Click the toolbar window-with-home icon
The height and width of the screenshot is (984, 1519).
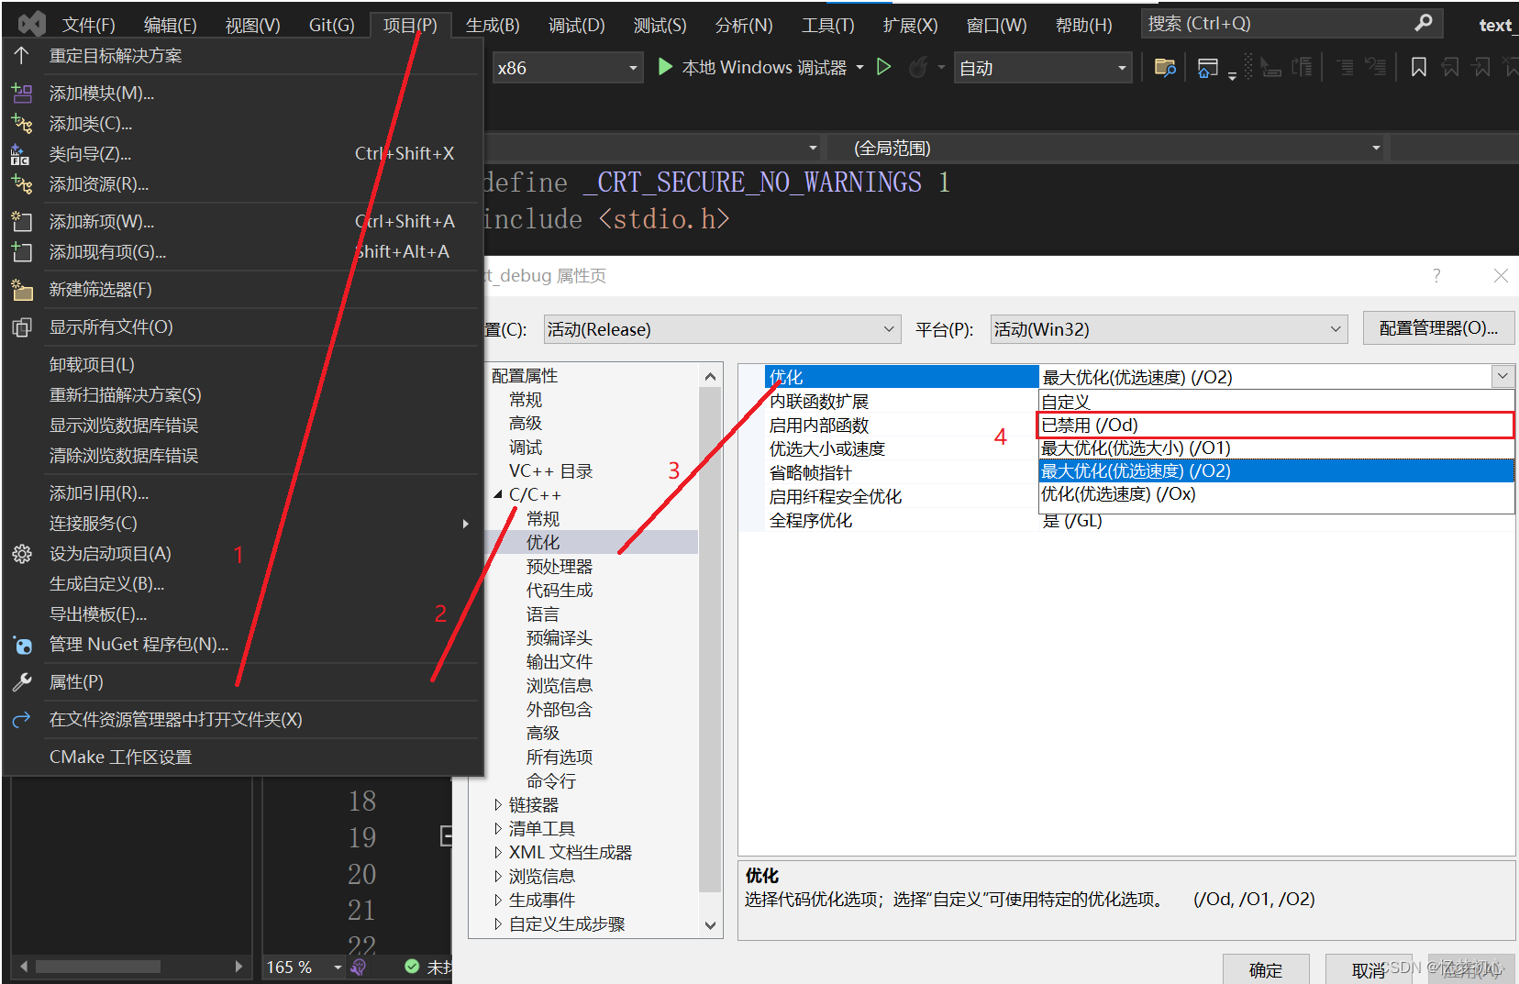point(1208,67)
